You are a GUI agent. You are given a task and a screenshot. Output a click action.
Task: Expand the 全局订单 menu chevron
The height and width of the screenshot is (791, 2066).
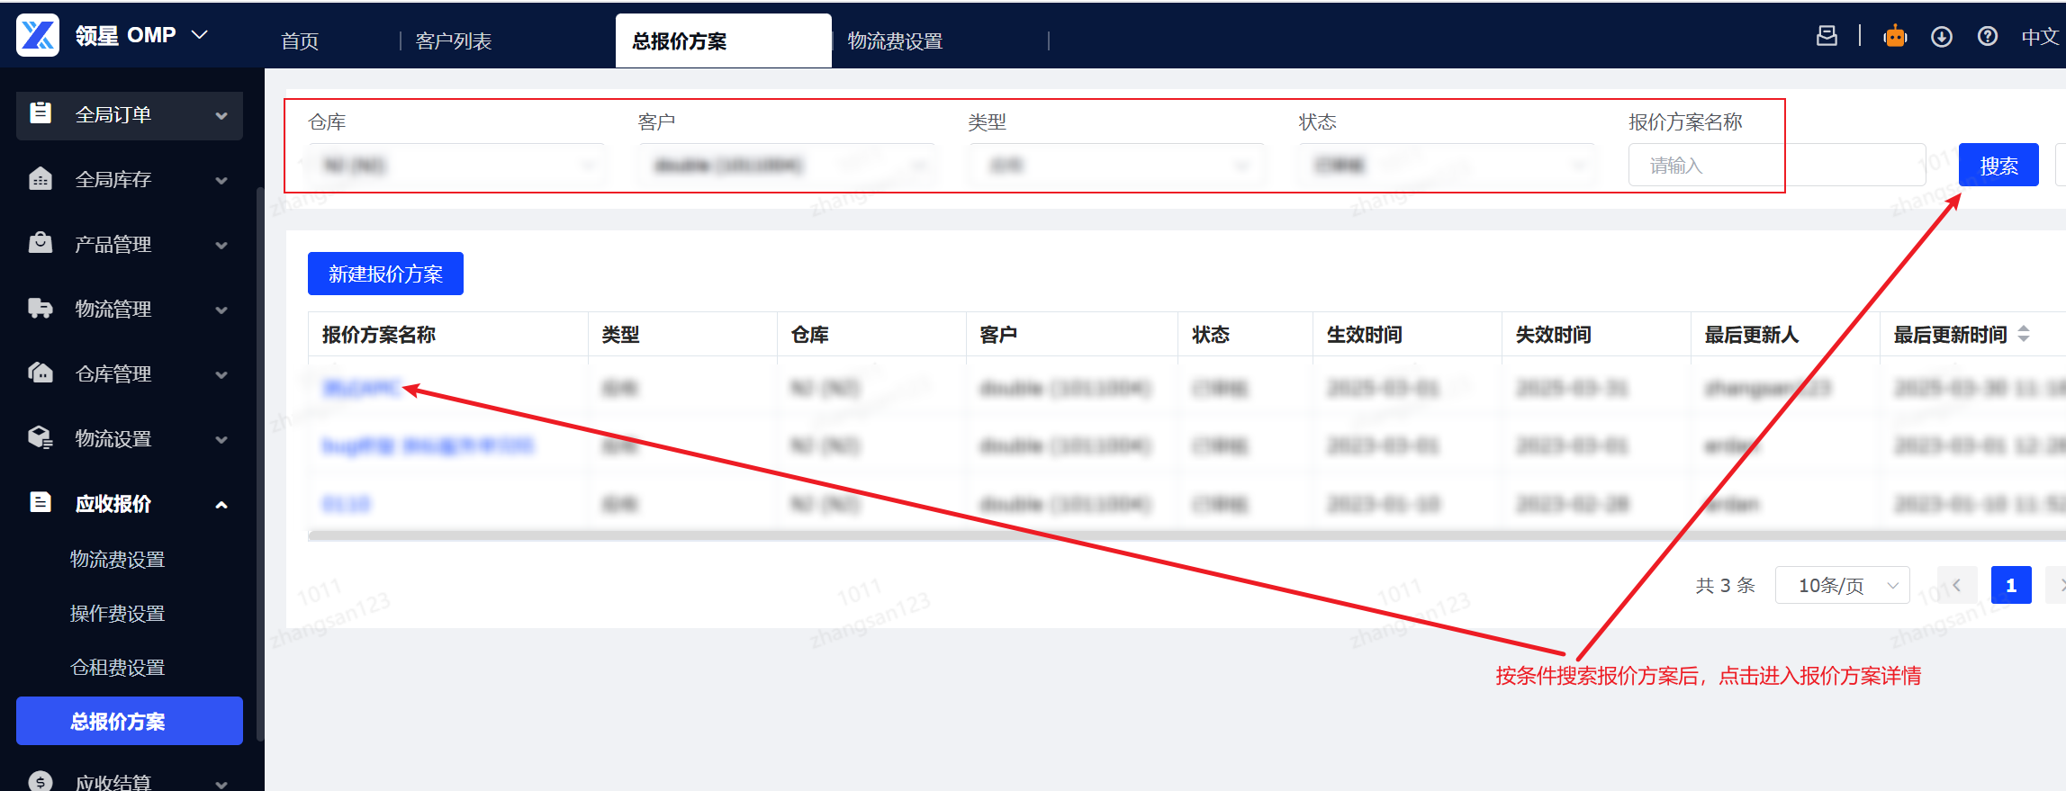221,116
